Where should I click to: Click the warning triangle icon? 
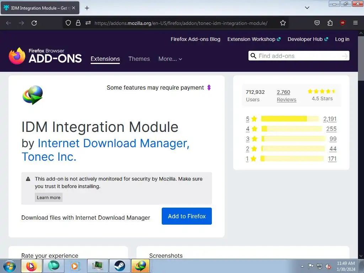(28, 179)
